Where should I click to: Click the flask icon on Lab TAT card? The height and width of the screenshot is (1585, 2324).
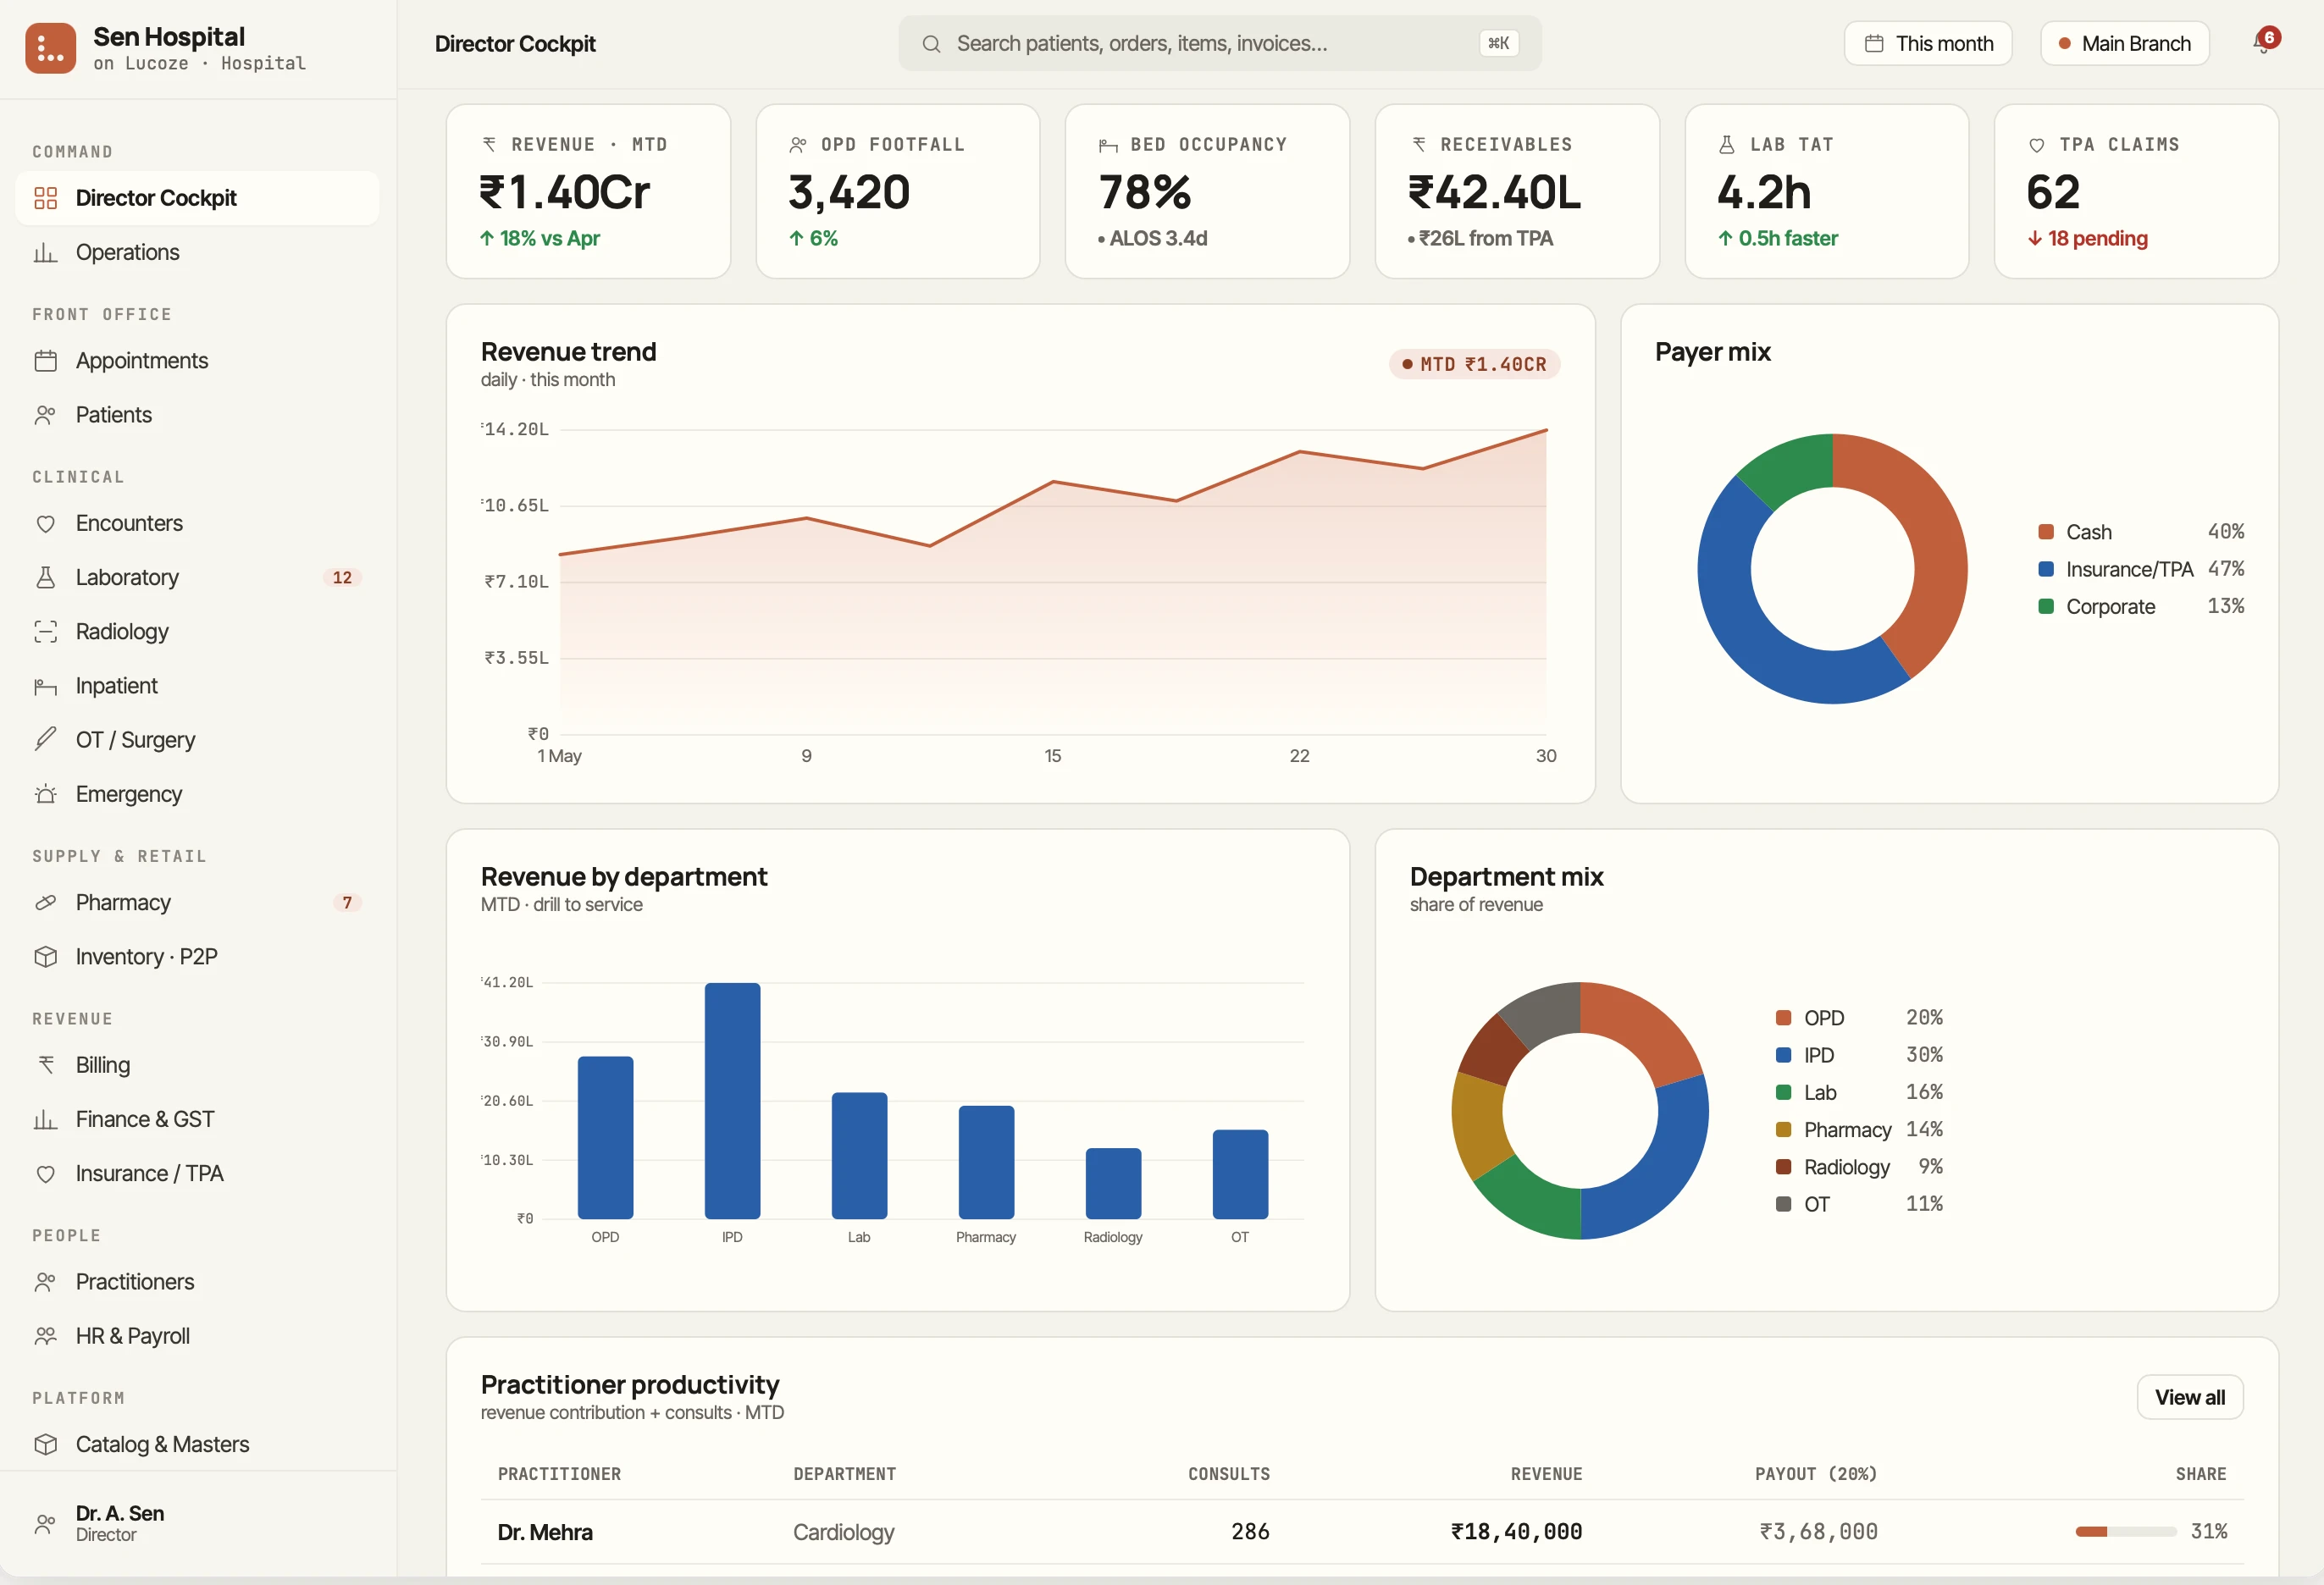pyautogui.click(x=1726, y=144)
